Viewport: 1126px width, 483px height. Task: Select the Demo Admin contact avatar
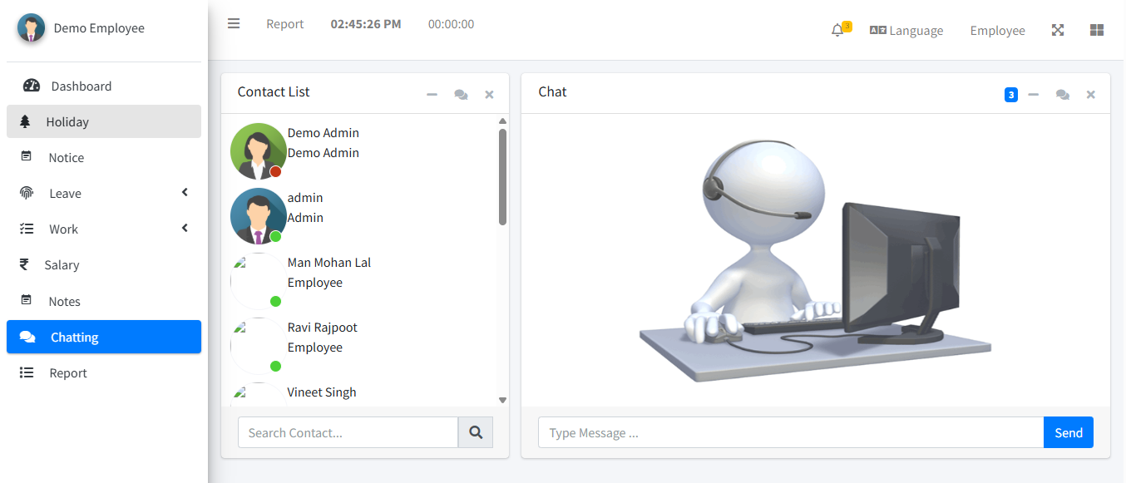tap(258, 151)
